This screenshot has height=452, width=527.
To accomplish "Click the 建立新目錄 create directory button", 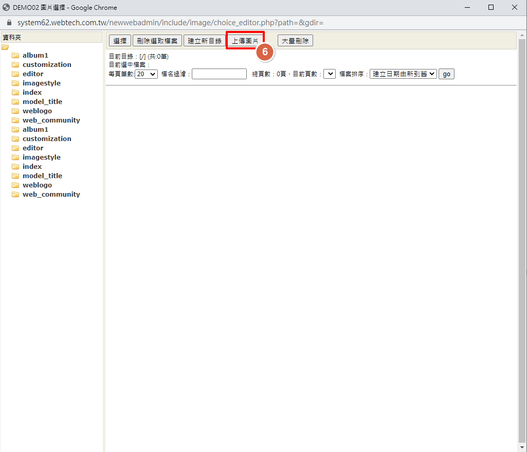I will pyautogui.click(x=204, y=41).
